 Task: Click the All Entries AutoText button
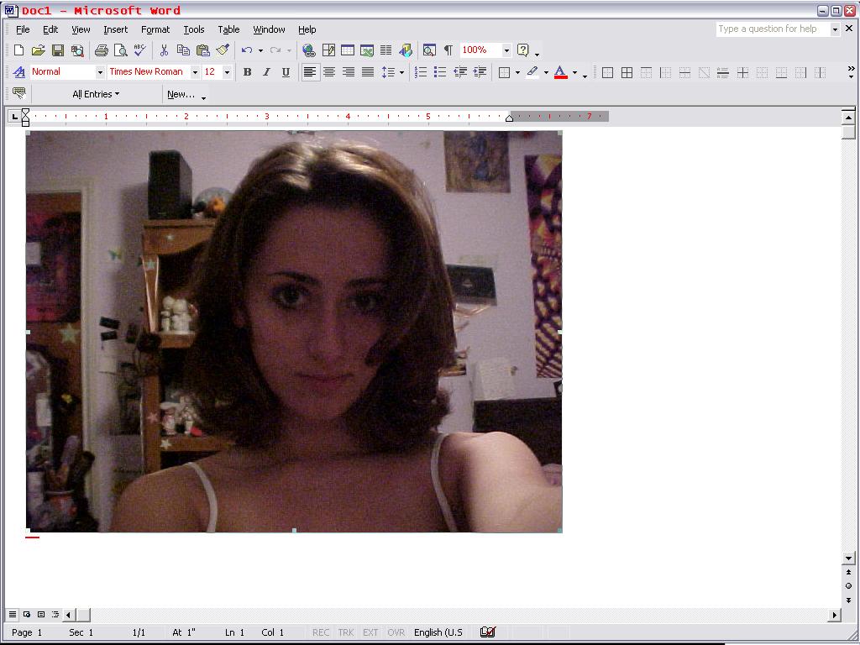96,94
